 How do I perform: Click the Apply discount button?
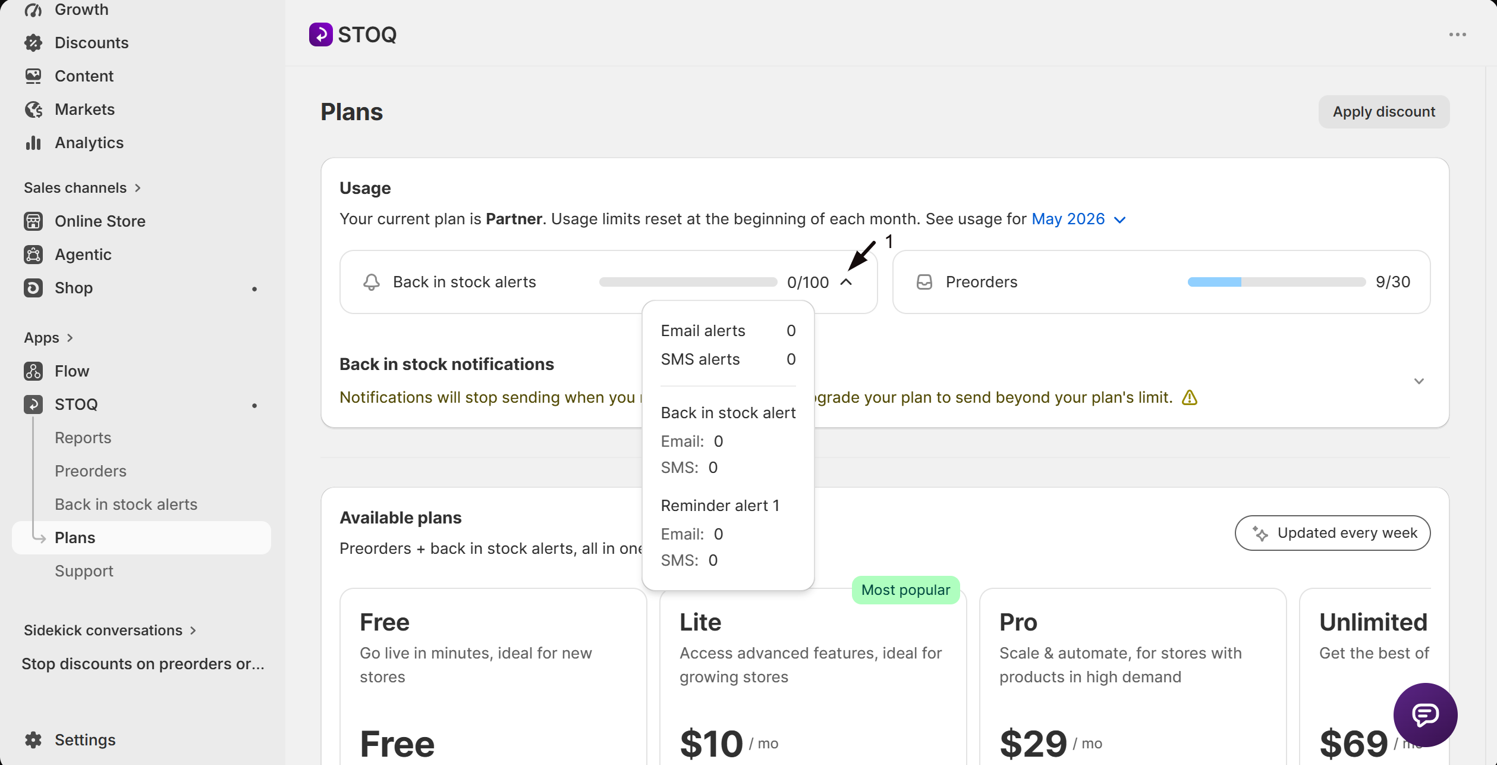pos(1383,112)
